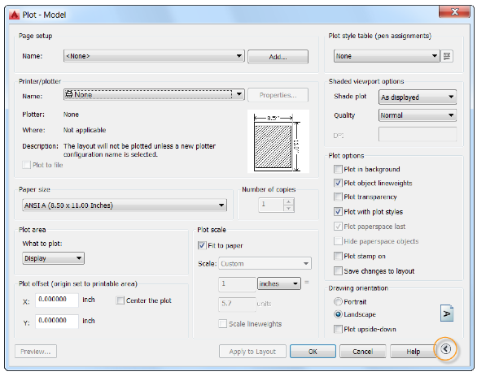The image size is (477, 376).
Task: Click the Help button
Action: [413, 352]
